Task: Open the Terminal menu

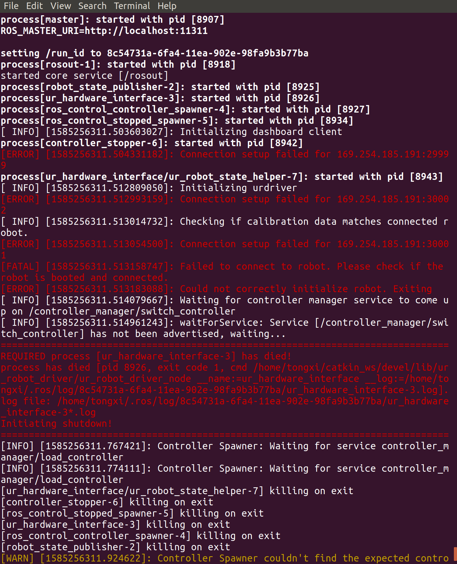Action: pos(132,6)
